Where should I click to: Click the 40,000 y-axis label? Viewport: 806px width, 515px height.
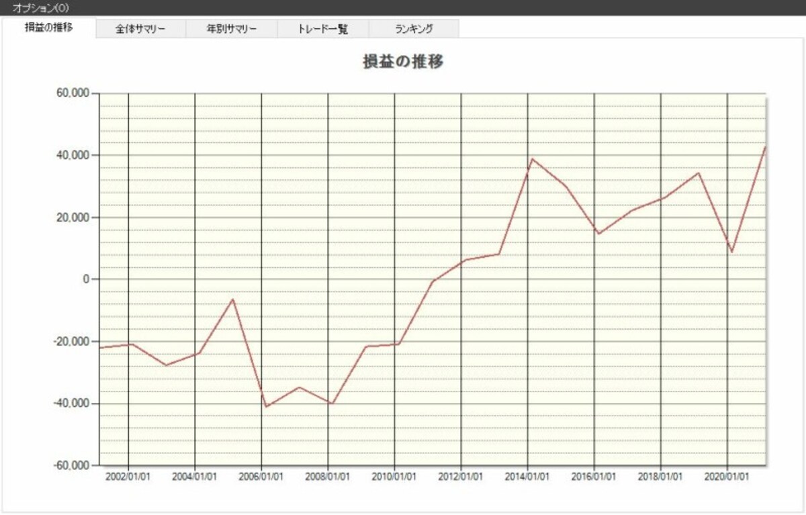[71, 155]
